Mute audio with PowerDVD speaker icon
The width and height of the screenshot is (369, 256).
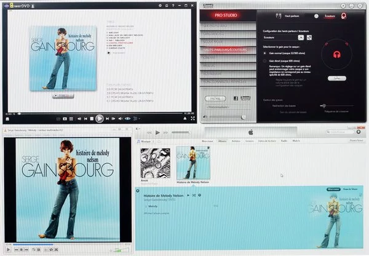click(121, 119)
